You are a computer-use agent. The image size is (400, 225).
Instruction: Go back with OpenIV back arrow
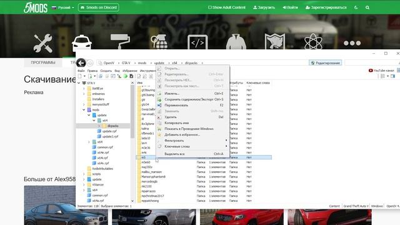[x=81, y=62]
